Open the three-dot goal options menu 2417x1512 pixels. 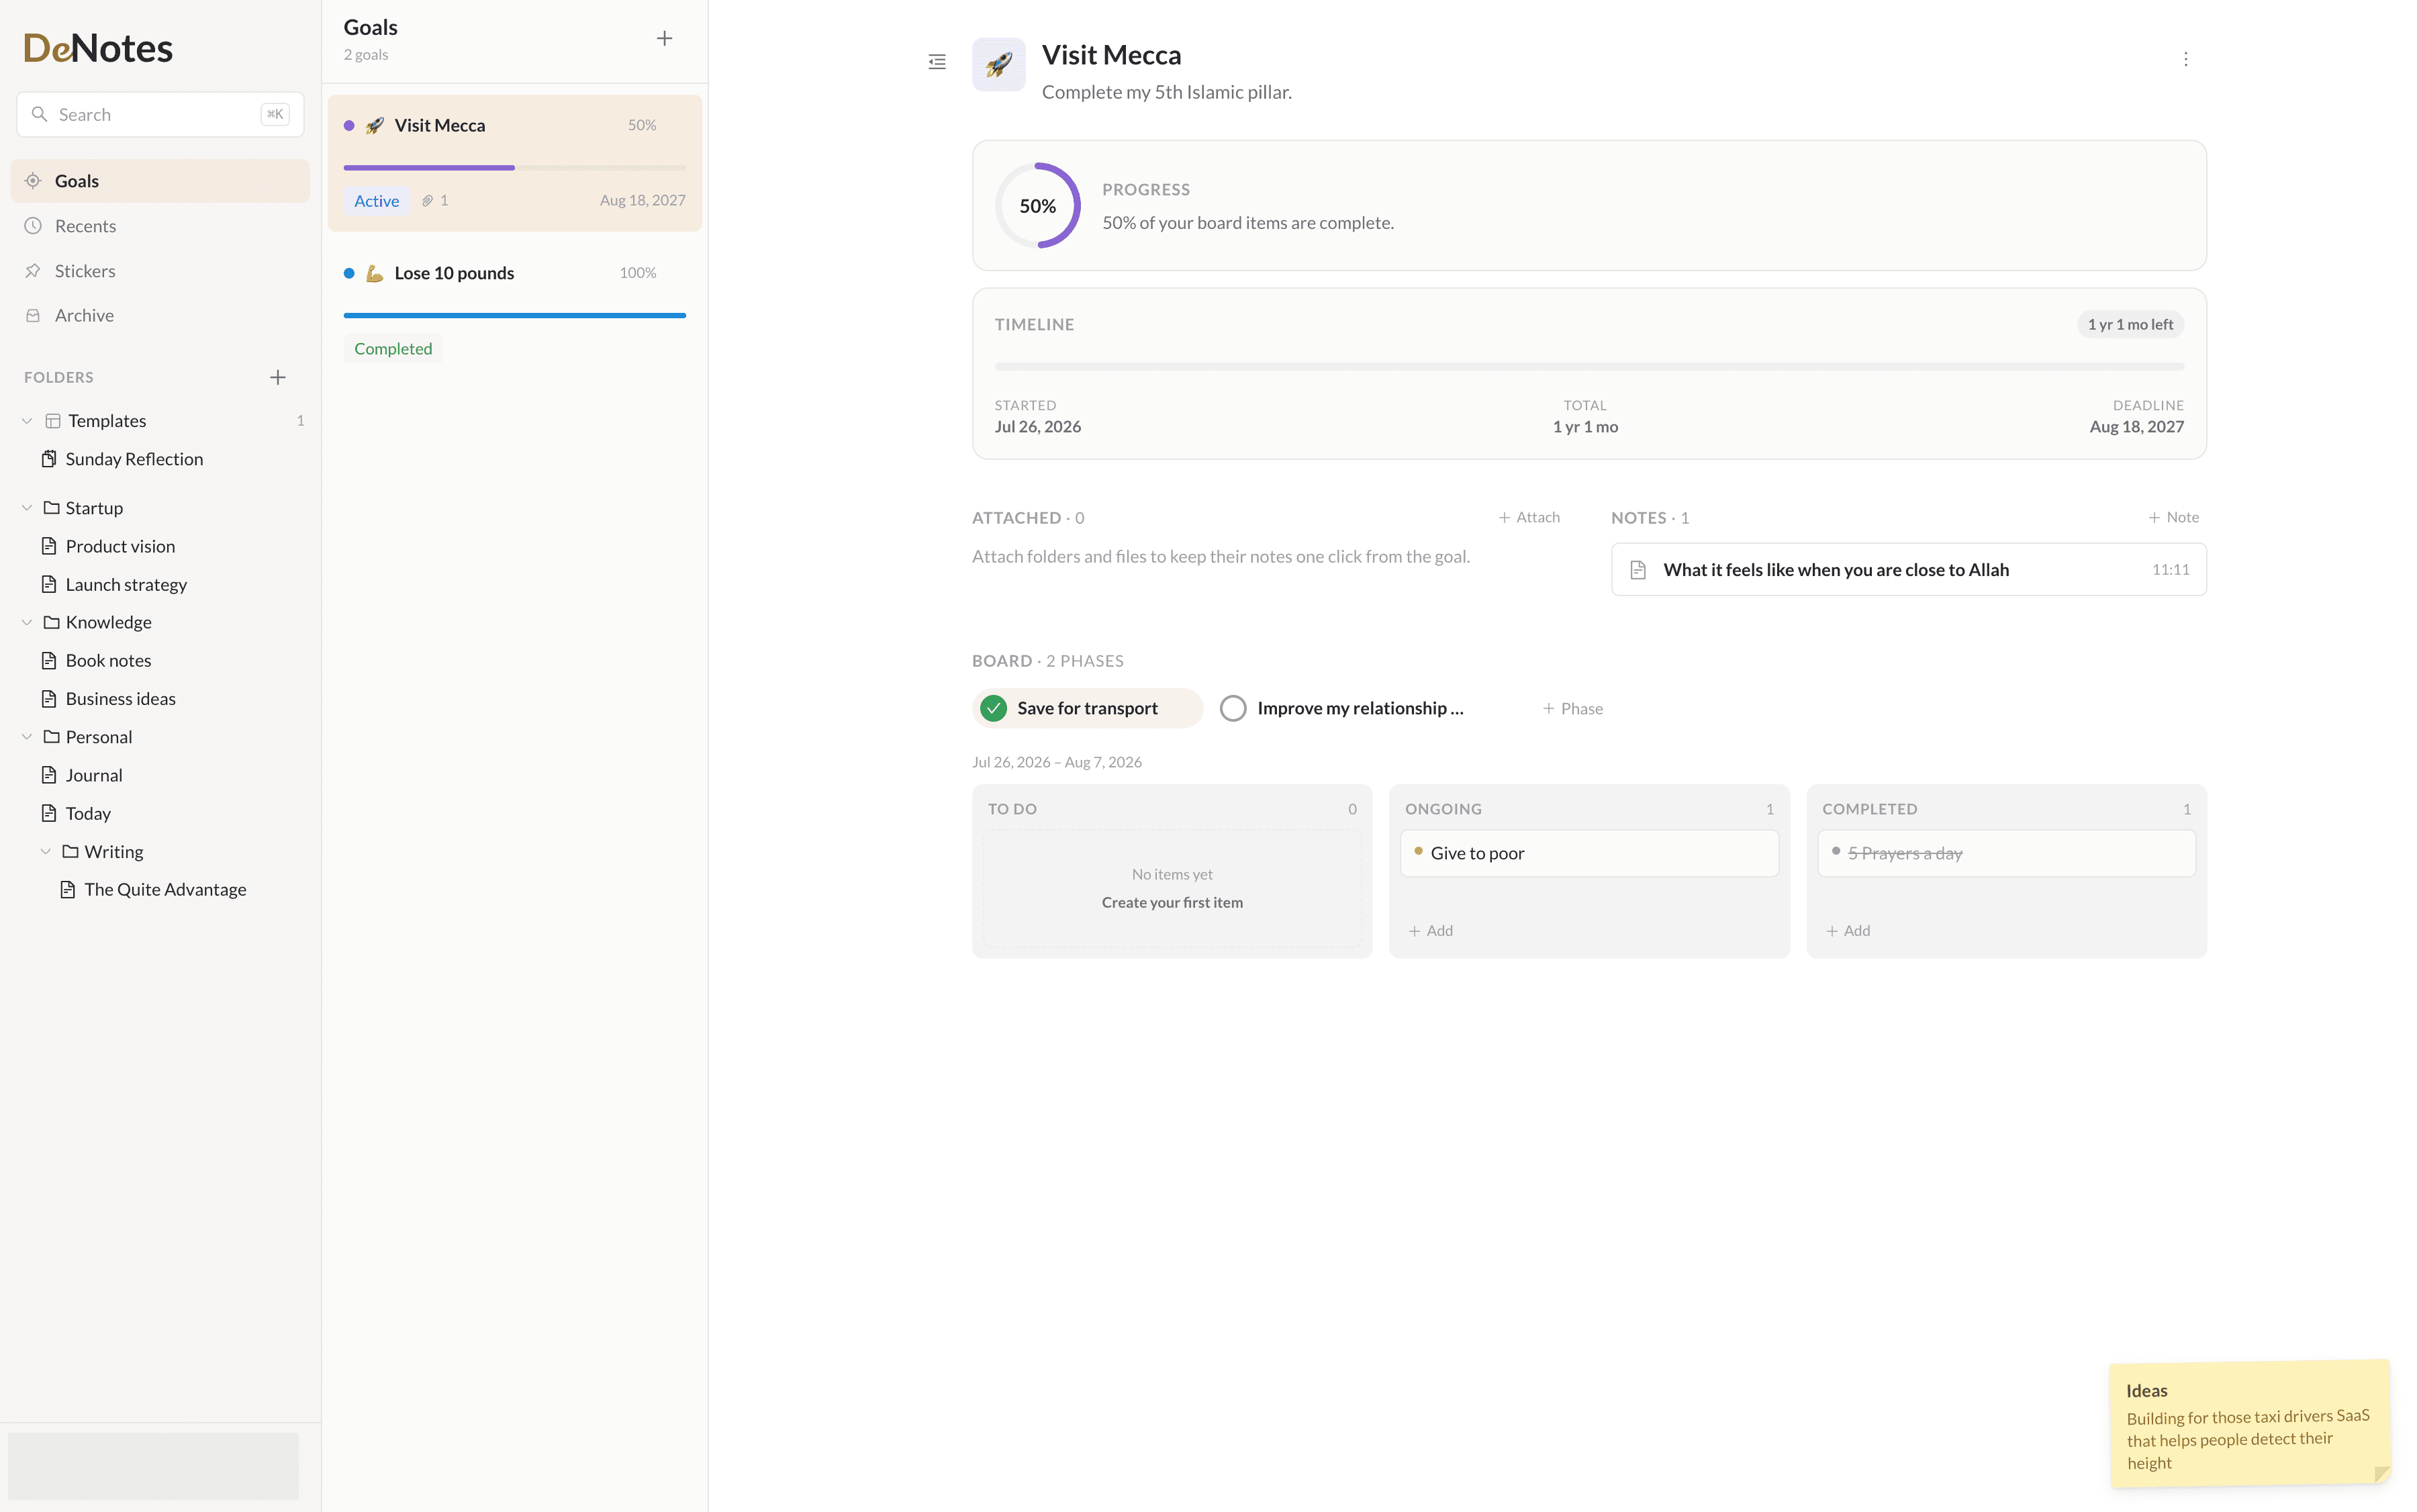2185,59
